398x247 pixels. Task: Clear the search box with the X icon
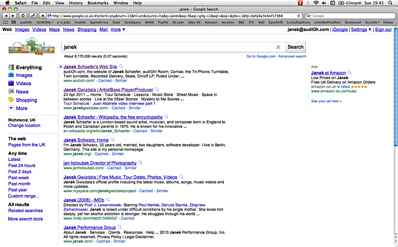278,47
